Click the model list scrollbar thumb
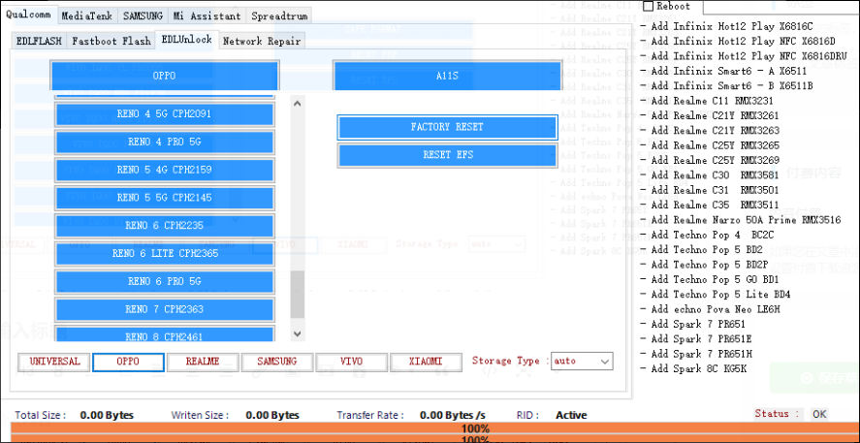This screenshot has height=443, width=860. pos(298,295)
